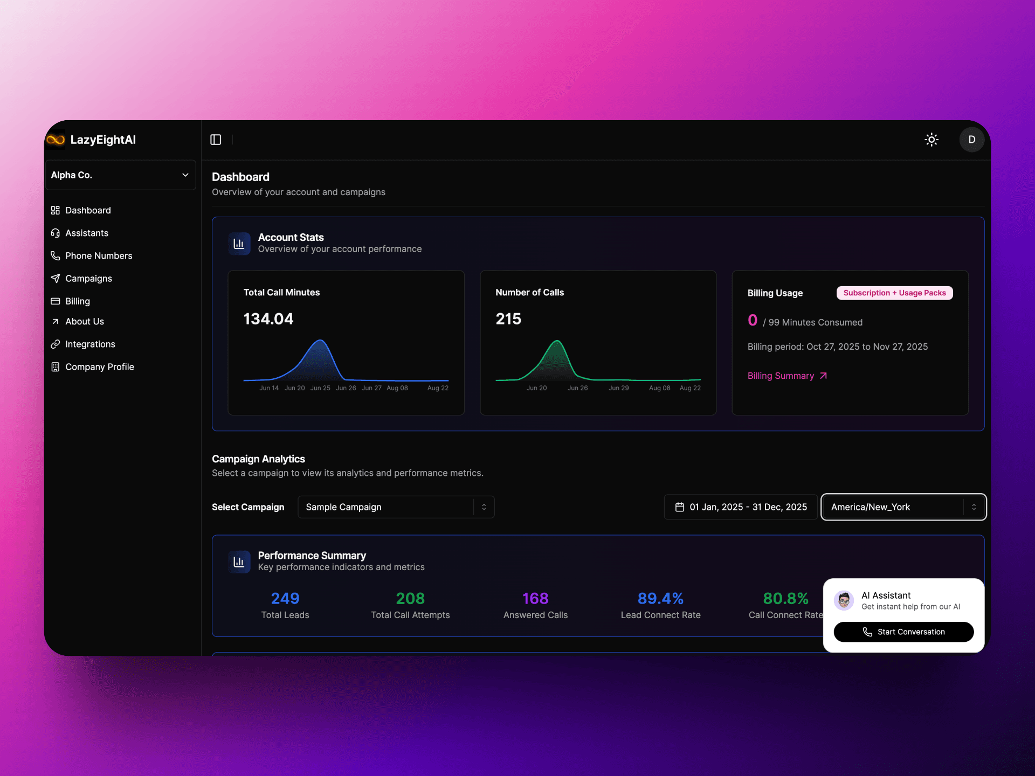This screenshot has width=1035, height=776.
Task: Click the timezone selector up-down arrows
Action: (974, 507)
